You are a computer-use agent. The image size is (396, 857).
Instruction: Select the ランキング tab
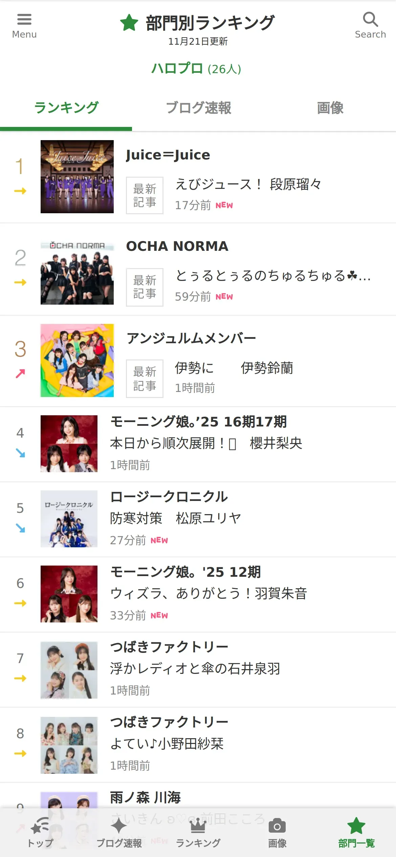coord(66,108)
